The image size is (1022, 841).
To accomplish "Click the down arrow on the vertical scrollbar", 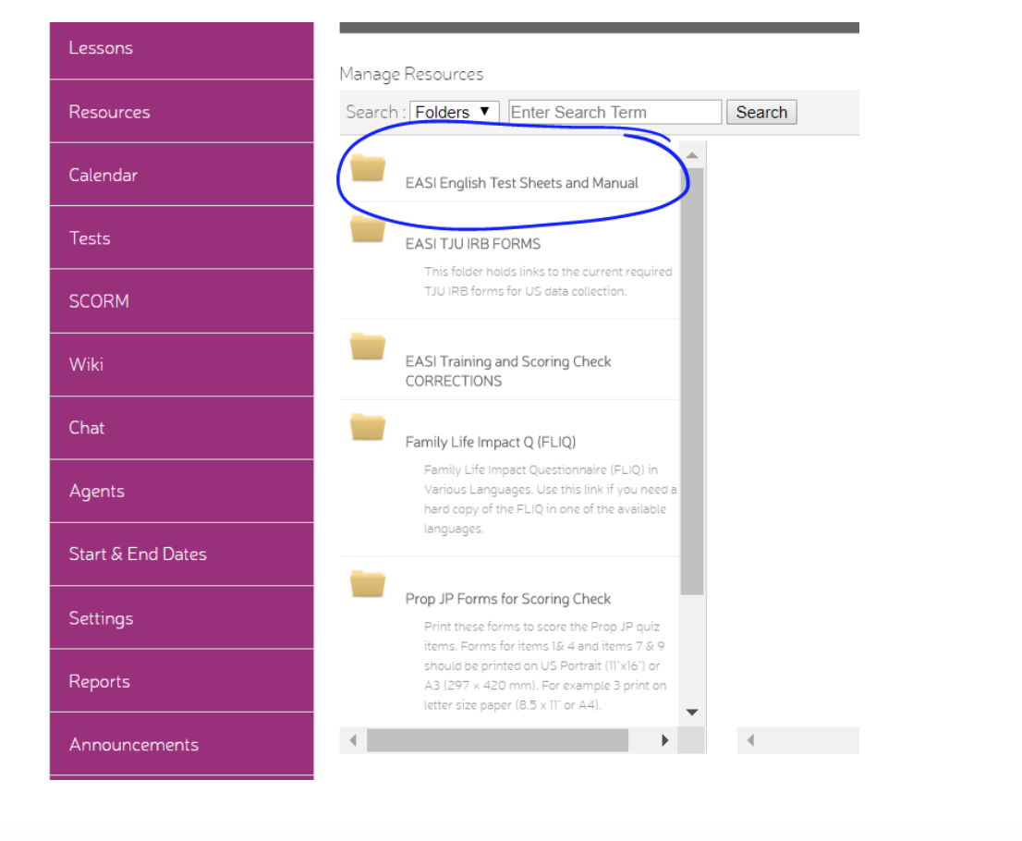I will click(x=691, y=712).
